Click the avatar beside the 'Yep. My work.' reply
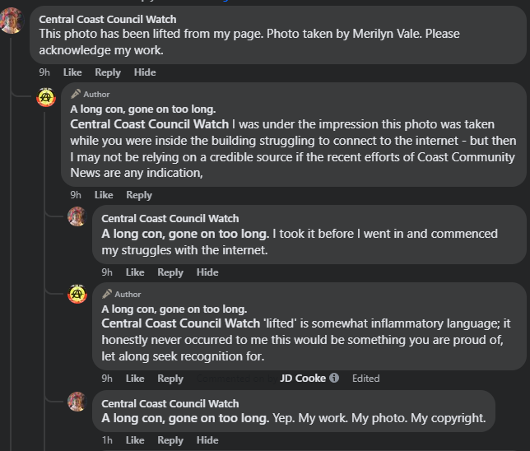Viewport: 530px width, 451px height. (77, 402)
